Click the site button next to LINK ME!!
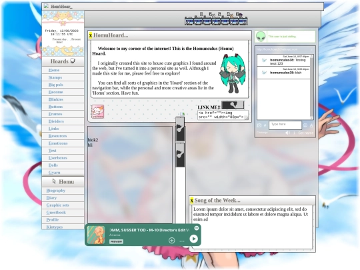The width and height of the screenshot is (360, 270). pyautogui.click(x=233, y=105)
